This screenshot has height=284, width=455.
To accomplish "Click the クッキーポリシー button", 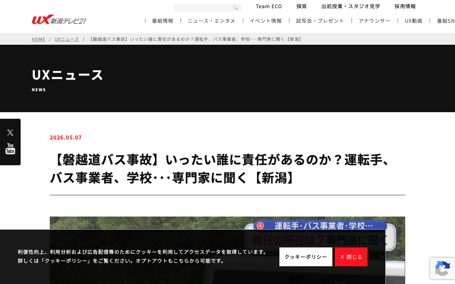I will click(306, 257).
